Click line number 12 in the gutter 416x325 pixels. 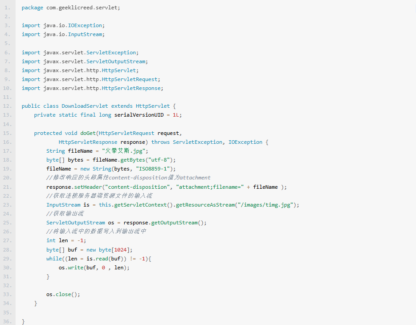click(x=8, y=106)
